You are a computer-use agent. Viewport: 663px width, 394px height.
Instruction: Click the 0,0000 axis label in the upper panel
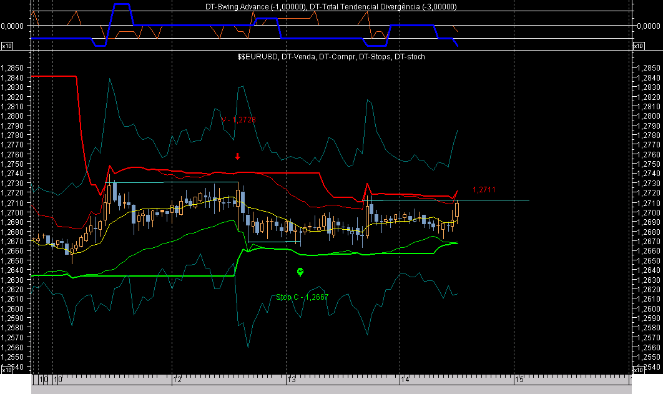tap(12, 26)
